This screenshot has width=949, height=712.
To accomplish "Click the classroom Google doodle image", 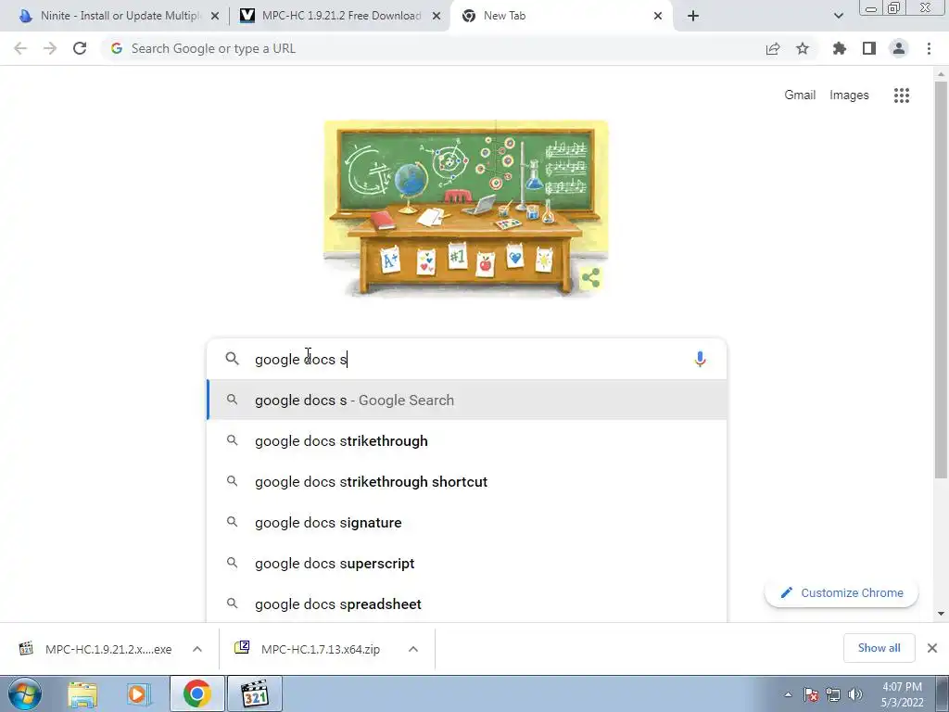I will [x=466, y=209].
